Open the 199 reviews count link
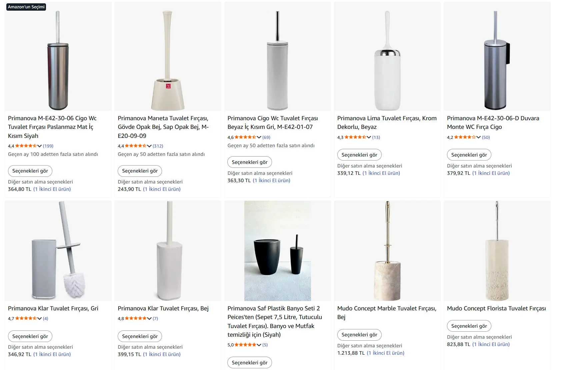 (48, 146)
